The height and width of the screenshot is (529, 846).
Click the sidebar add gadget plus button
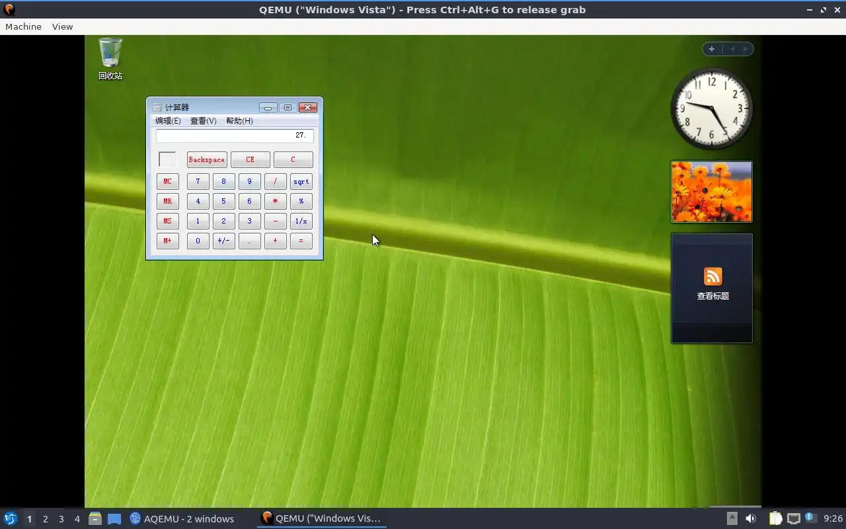point(712,49)
